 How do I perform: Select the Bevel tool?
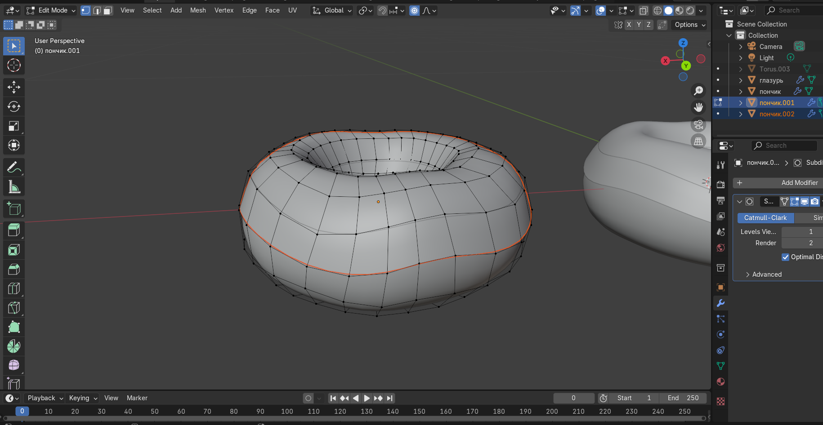point(14,269)
